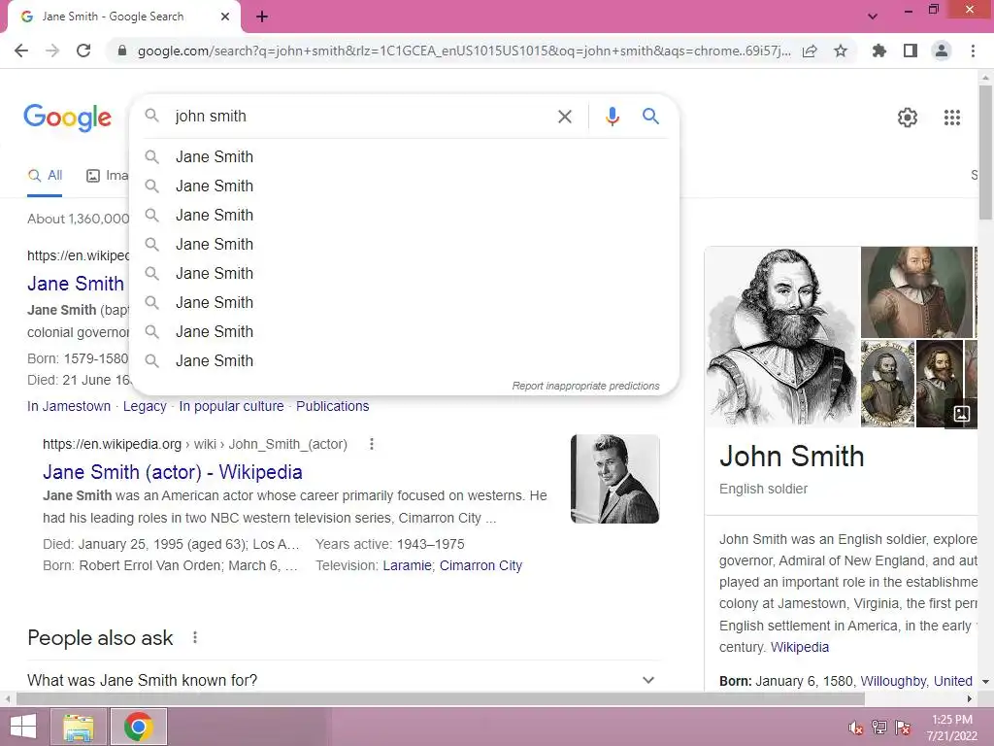
Task: Start voice search with the microphone icon
Action: (x=612, y=117)
